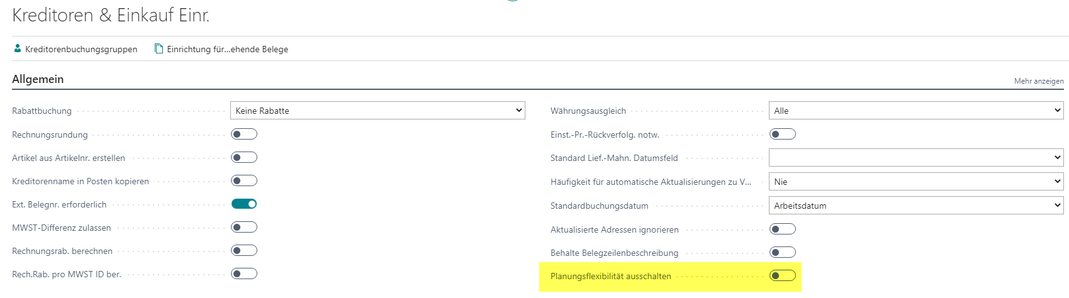Viewport: 1069px width, 298px height.
Task: Open Einrichtung für...ehende Belege action
Action: (221, 49)
